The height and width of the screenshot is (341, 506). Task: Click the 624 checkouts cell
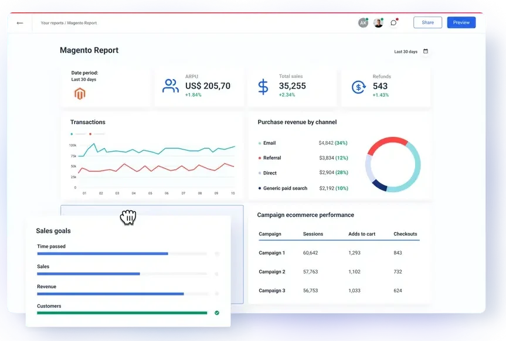pyautogui.click(x=398, y=291)
